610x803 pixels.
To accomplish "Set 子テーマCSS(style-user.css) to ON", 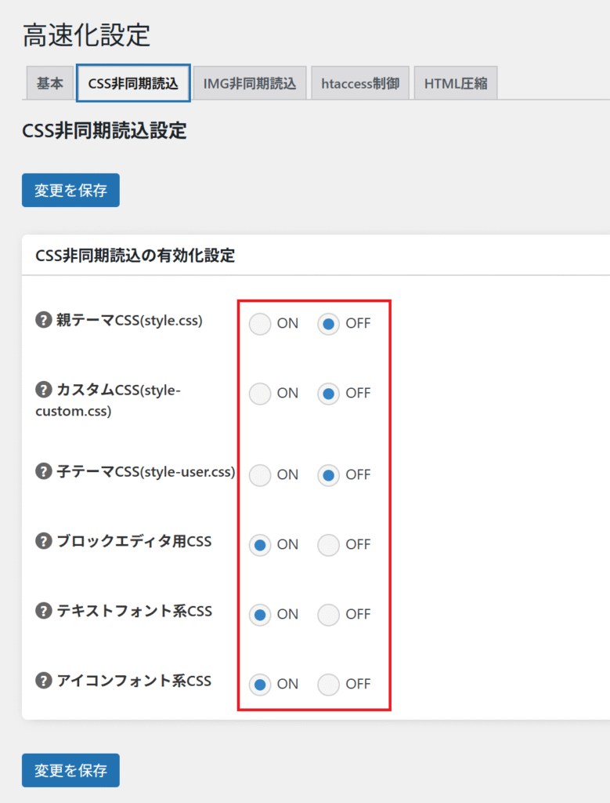I will pos(260,475).
